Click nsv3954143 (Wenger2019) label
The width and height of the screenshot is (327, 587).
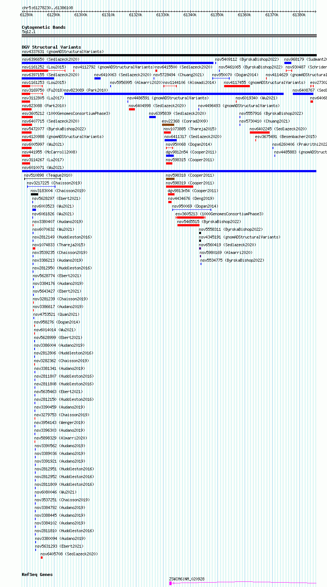(60, 422)
